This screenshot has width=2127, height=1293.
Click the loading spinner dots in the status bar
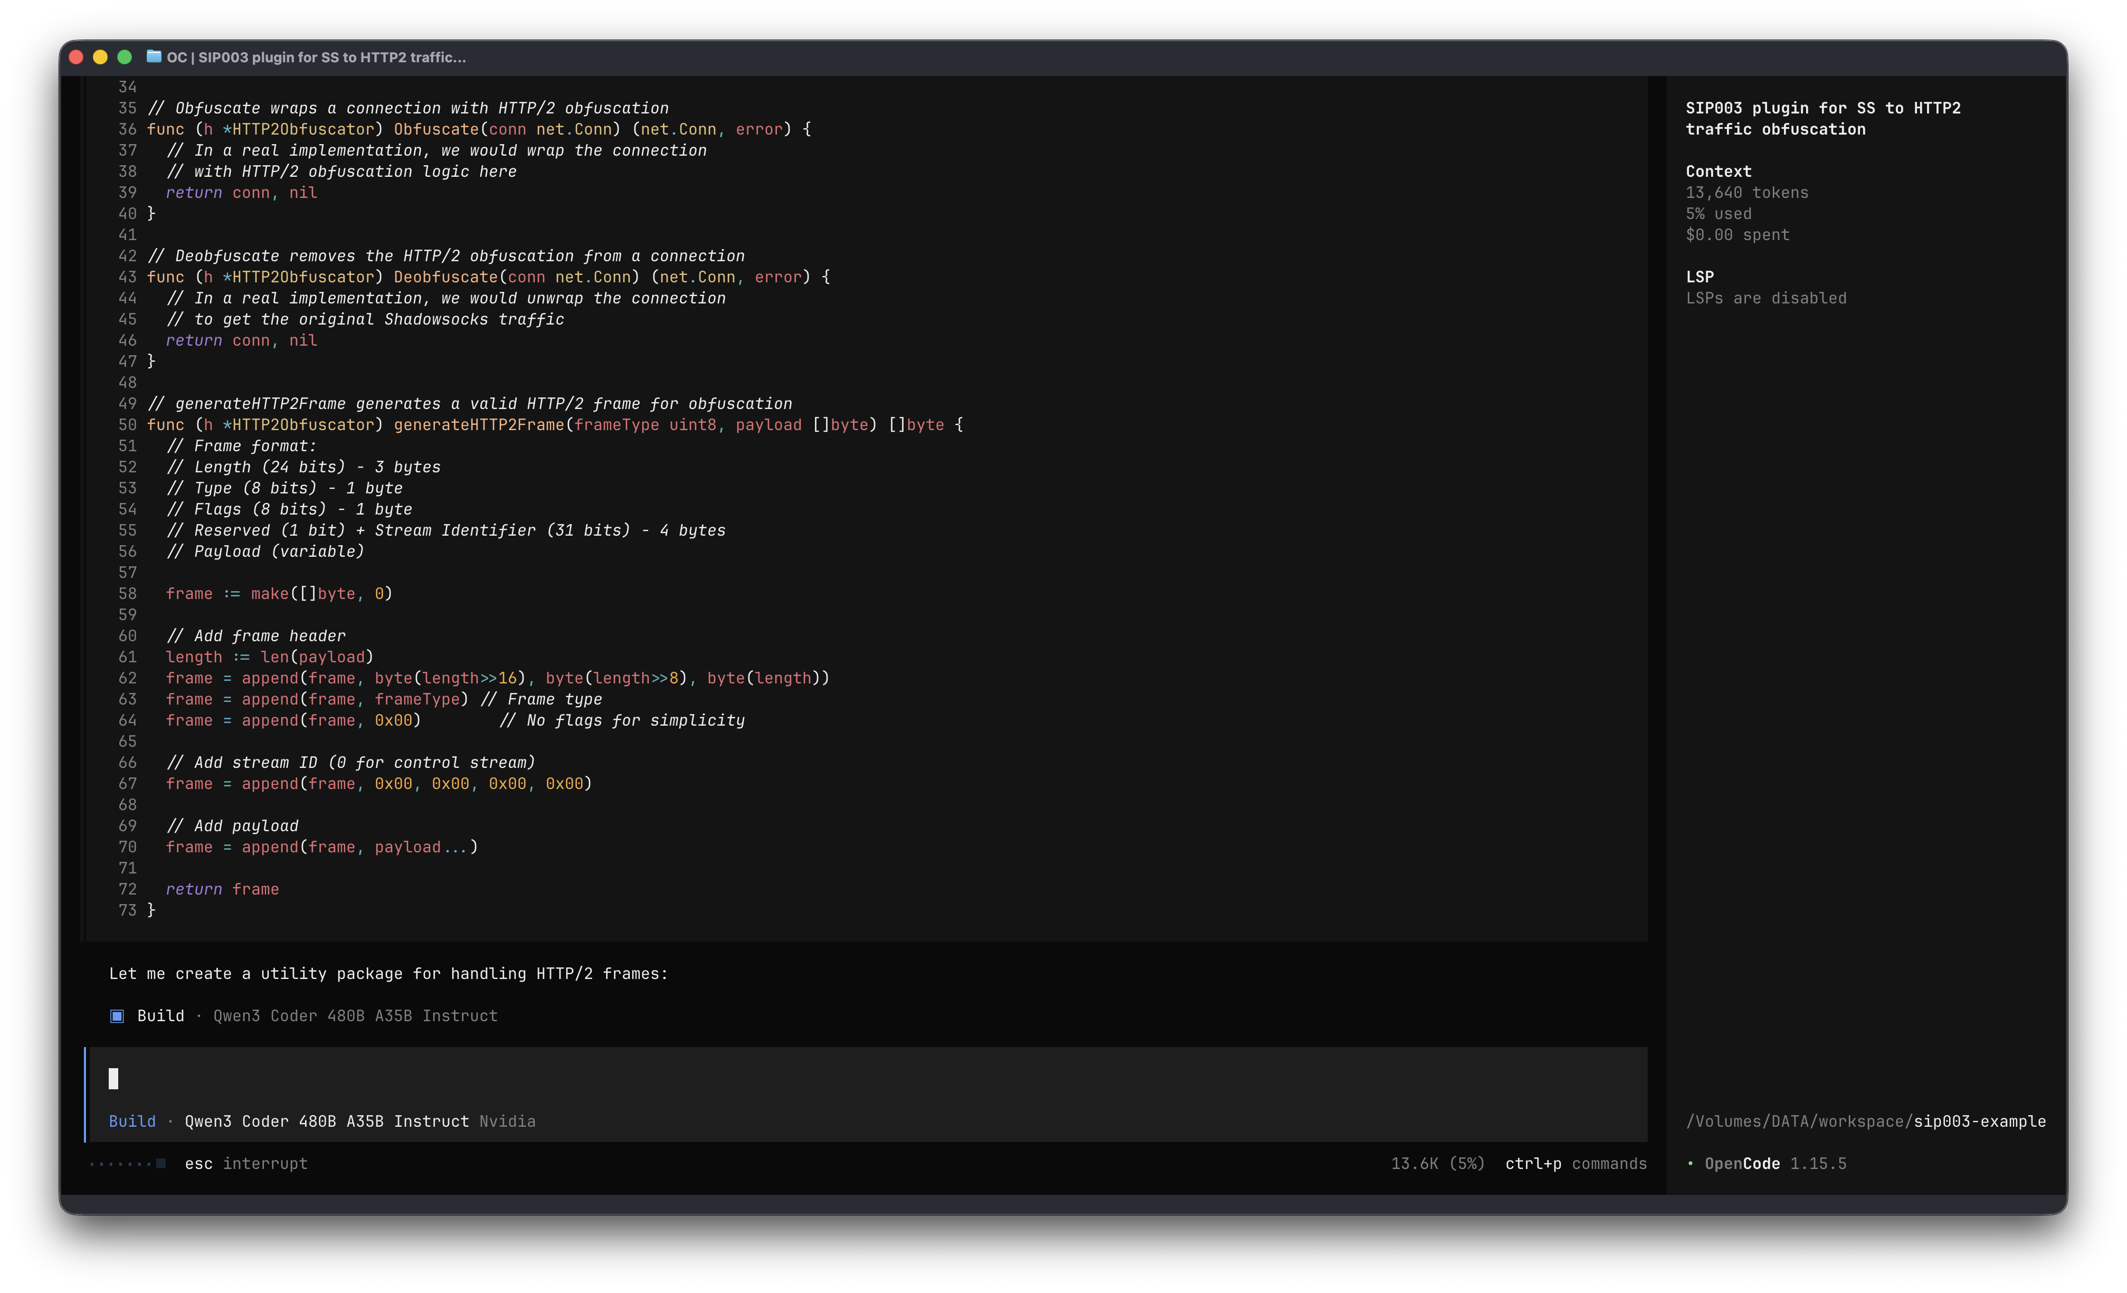tap(128, 1164)
